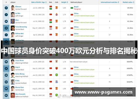Click Tyias Browning's England flag icon
The width and height of the screenshot is (138, 99).
51,29
